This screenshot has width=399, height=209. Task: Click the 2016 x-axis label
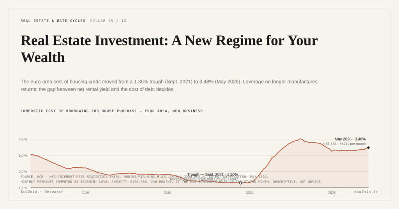(x=85, y=193)
